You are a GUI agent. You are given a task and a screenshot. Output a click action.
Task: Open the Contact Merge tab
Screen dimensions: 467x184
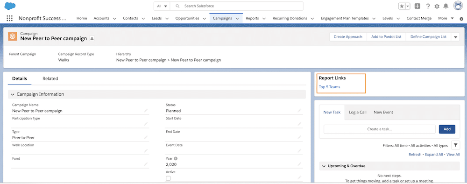click(x=419, y=18)
